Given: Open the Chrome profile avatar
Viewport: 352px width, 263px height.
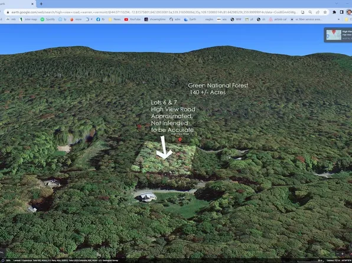Looking at the screenshot, I should point(349,12).
